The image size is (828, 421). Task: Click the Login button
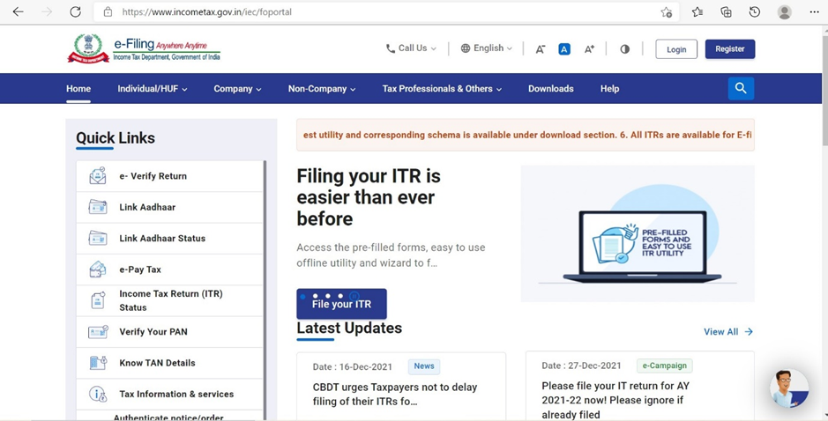click(676, 49)
